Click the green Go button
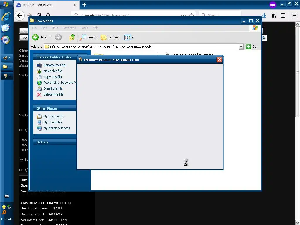 (x=251, y=47)
